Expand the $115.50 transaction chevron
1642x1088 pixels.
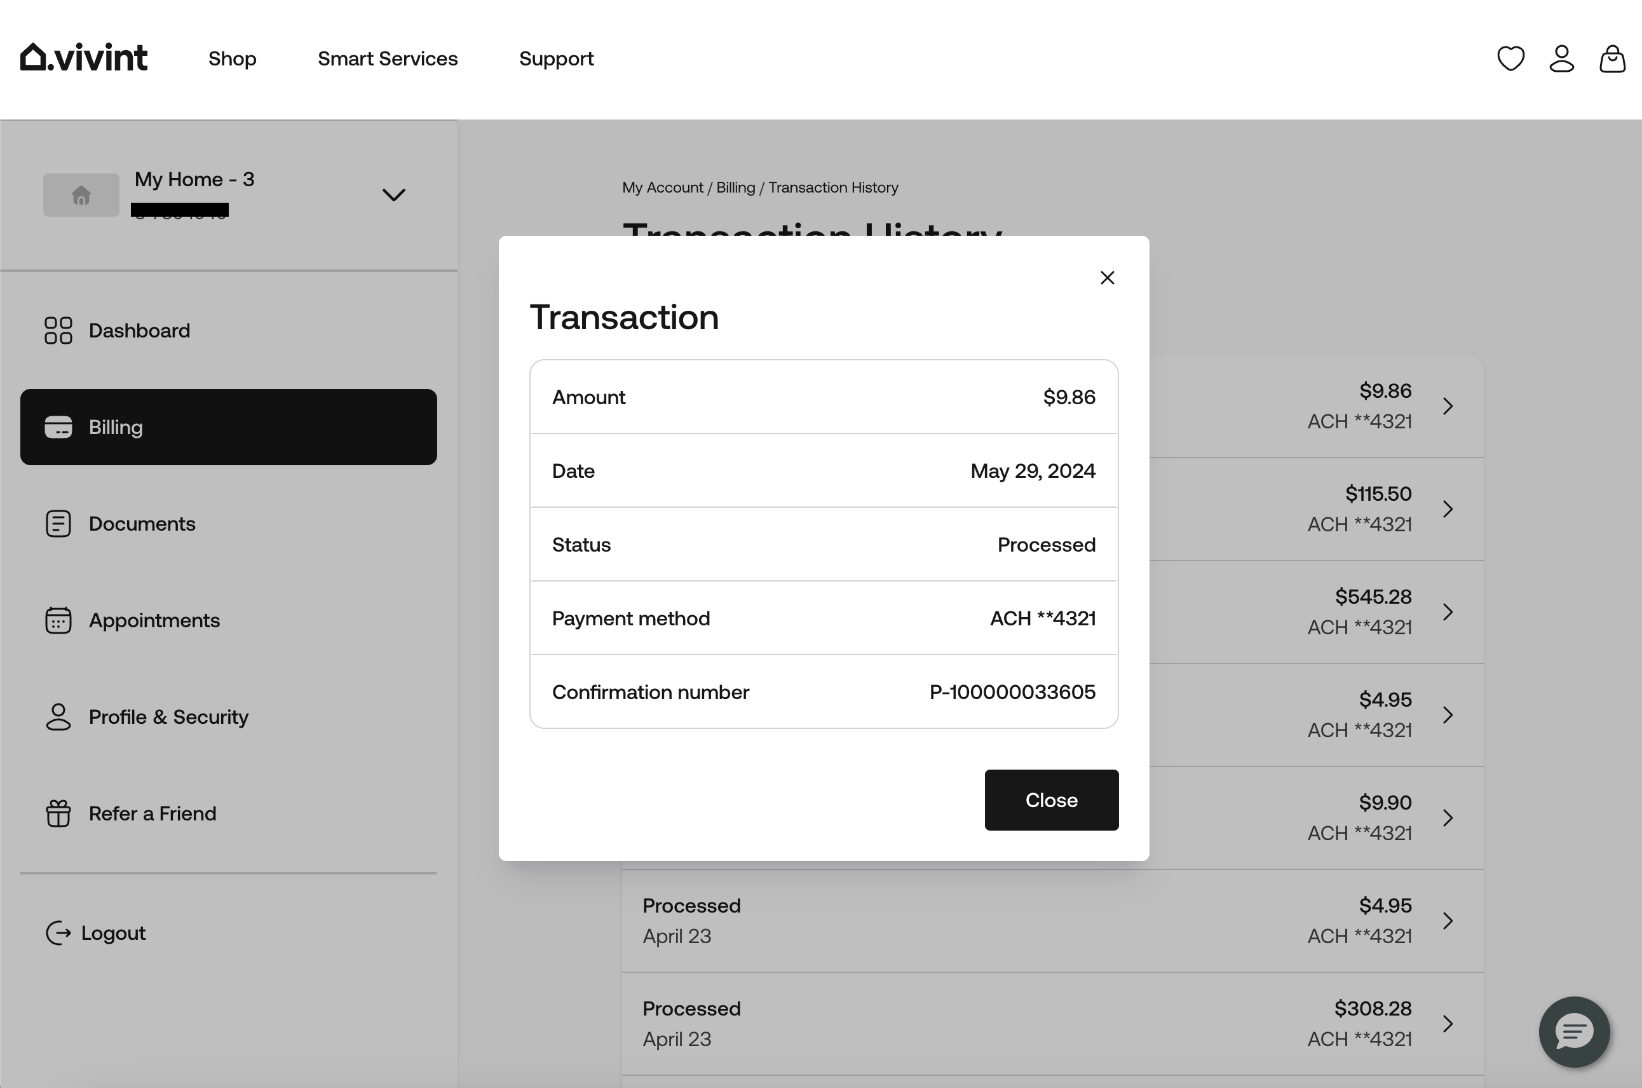tap(1448, 509)
